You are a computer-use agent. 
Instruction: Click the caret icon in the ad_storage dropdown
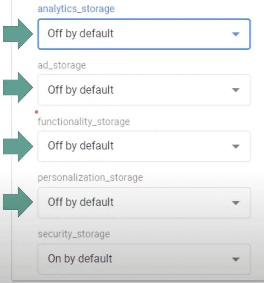click(235, 90)
